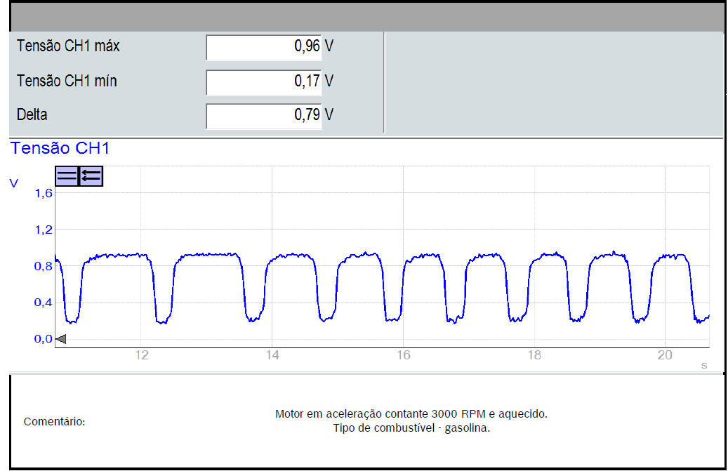
Task: Click the 14 second time axis mark
Action: point(272,356)
